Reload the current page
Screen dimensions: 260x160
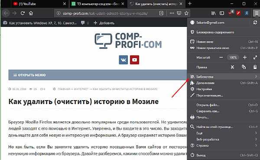point(23,13)
